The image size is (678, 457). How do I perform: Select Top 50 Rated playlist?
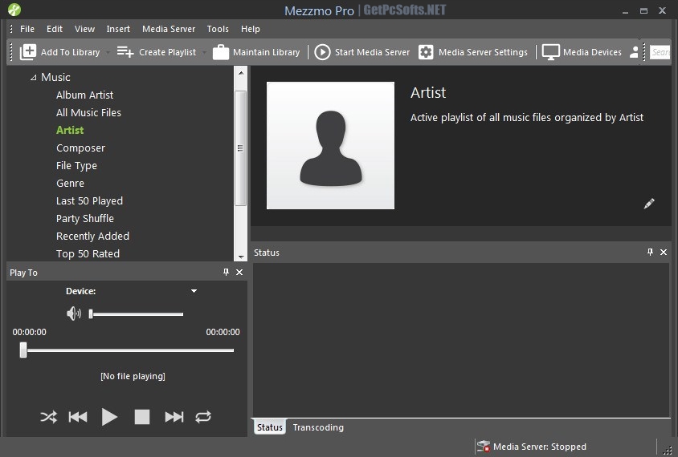pyautogui.click(x=88, y=253)
